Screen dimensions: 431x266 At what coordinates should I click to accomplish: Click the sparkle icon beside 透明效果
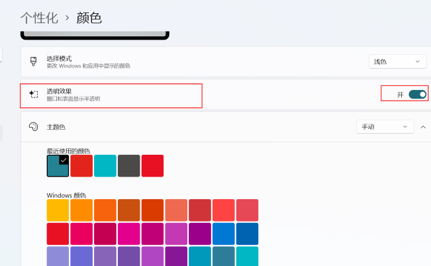coord(34,95)
